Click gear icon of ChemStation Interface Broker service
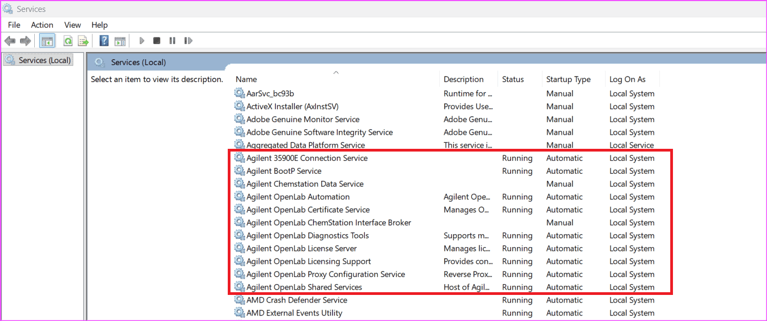Screen dimensions: 767x321 [x=239, y=223]
